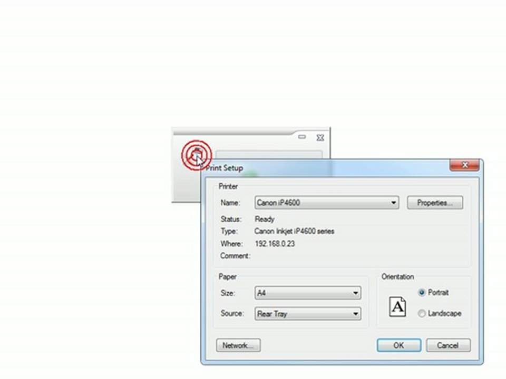Click the page orientation preview icon
Viewport: 506px width, 379px height.
[x=397, y=307]
